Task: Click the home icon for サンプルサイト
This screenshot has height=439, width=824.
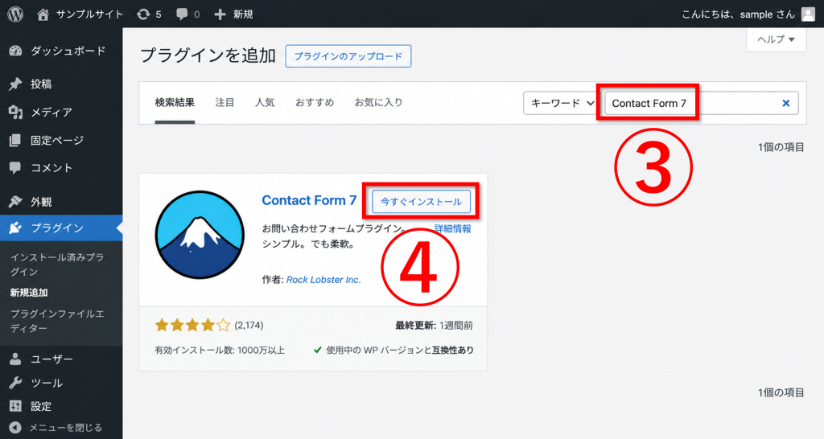Action: point(43,14)
